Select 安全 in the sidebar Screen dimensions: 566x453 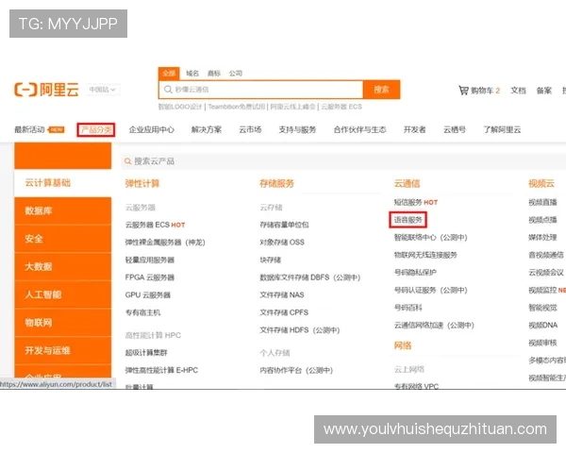coord(63,239)
